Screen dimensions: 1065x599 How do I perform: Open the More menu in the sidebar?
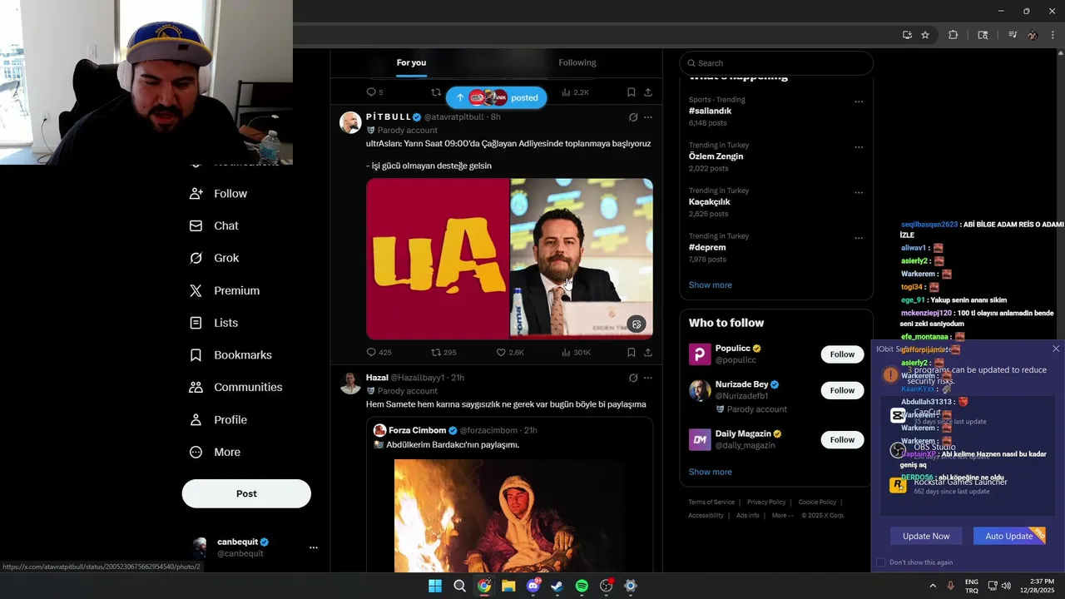215,453
